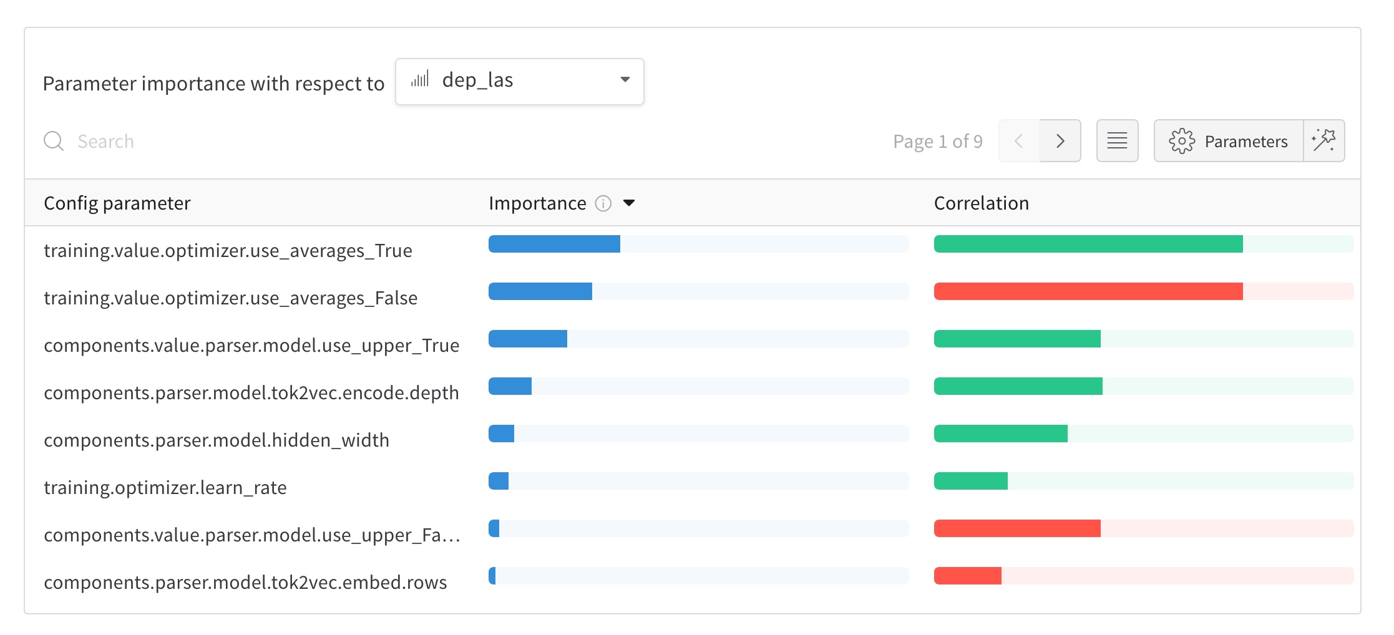
Task: Select the Config parameter column header
Action: (117, 203)
